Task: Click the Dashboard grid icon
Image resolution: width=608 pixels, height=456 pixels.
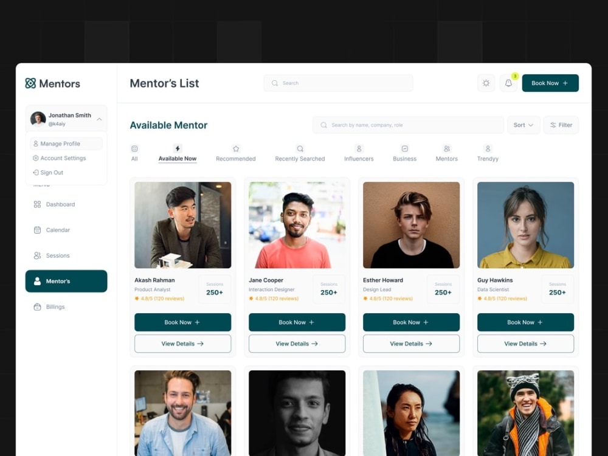Action: point(37,204)
